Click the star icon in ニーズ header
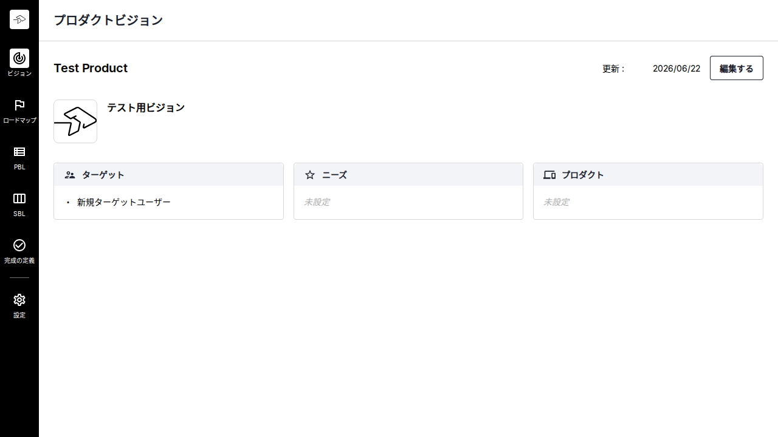Image resolution: width=778 pixels, height=437 pixels. (310, 175)
